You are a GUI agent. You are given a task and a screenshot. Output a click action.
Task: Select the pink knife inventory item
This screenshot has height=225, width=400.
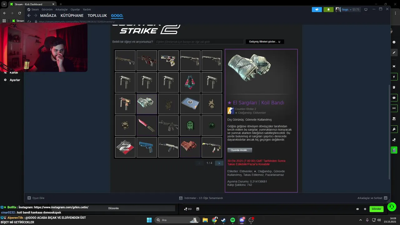(x=147, y=126)
